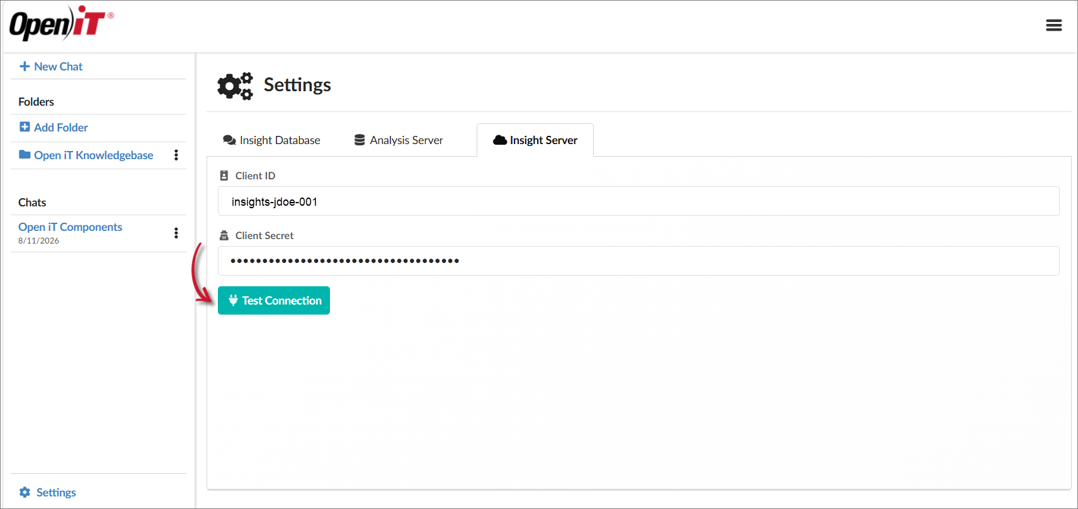
Task: Click the Insight Server cloud icon
Action: (x=500, y=140)
